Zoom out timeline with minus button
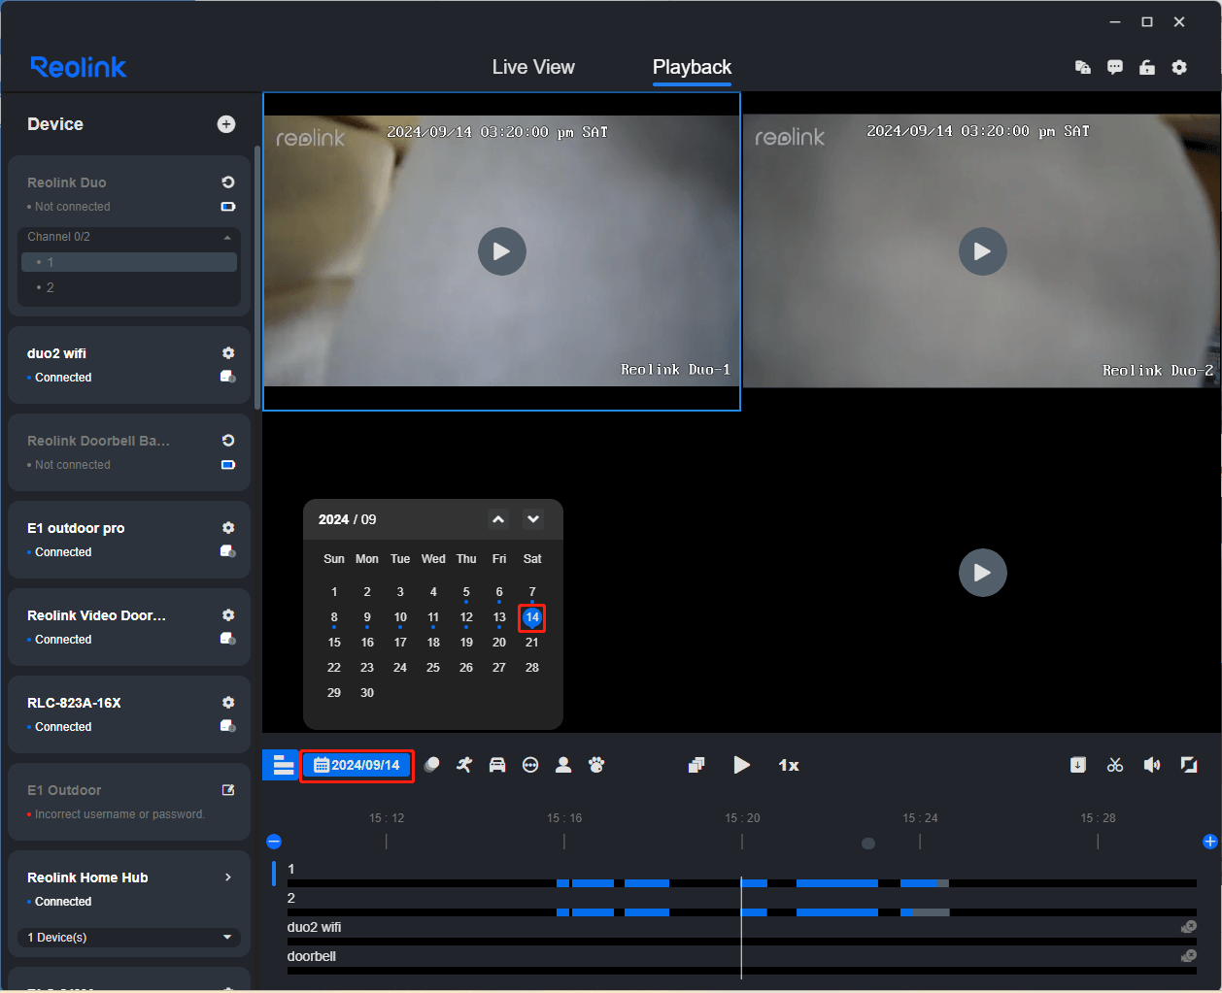The image size is (1222, 993). point(274,842)
